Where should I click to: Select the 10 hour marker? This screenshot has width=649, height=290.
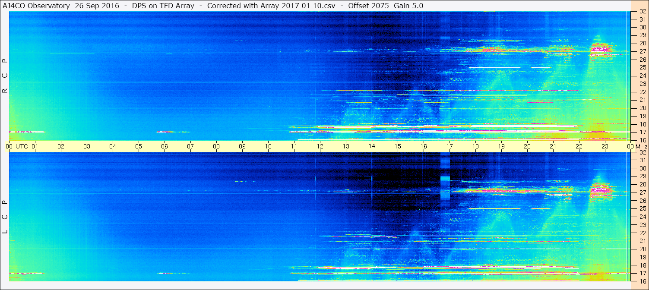268,146
